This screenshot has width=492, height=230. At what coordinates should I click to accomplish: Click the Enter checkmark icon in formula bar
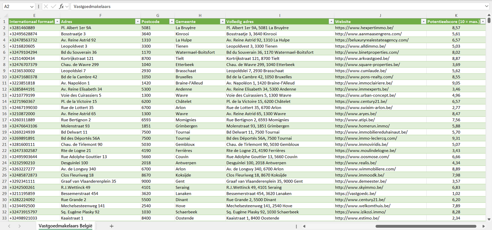pyautogui.click(x=53, y=6)
